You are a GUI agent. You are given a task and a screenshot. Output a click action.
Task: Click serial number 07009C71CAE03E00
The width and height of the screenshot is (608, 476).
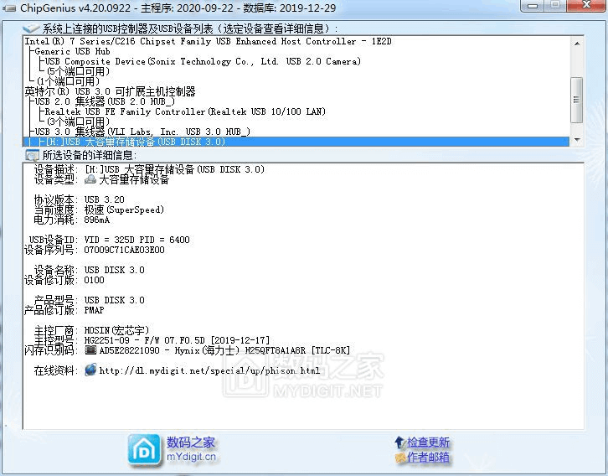(124, 250)
